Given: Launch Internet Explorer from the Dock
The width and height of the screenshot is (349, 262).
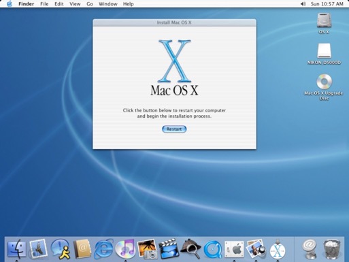Looking at the screenshot, I should tap(103, 249).
